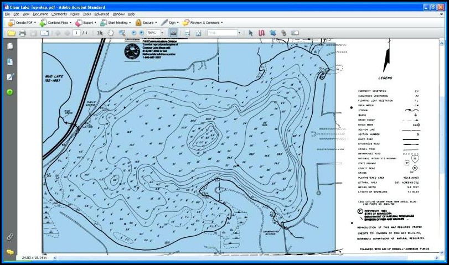Open the Pages panel in sidebar
The height and width of the screenshot is (265, 449).
point(10,46)
